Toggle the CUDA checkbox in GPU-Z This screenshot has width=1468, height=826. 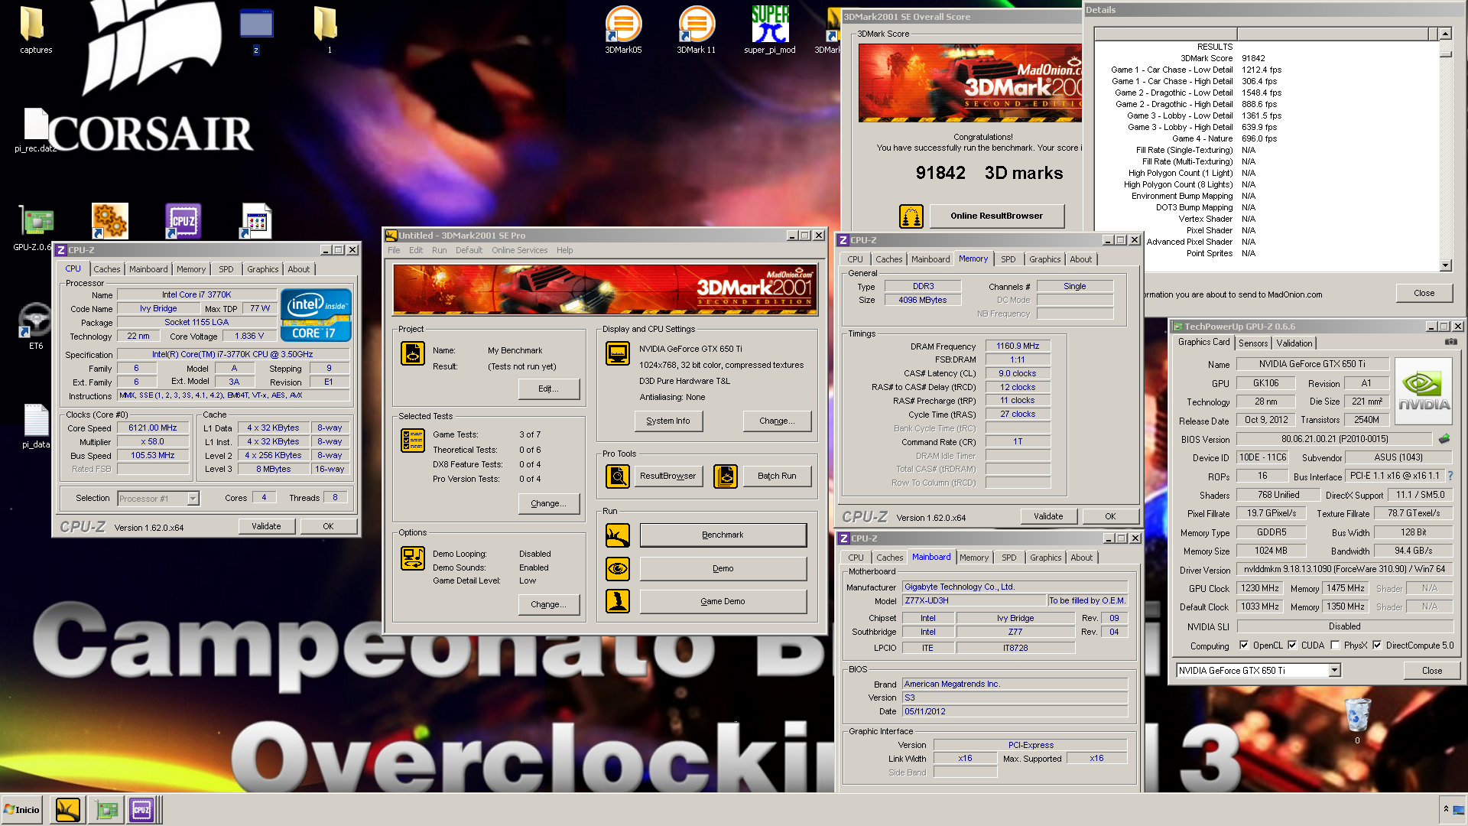(x=1292, y=646)
